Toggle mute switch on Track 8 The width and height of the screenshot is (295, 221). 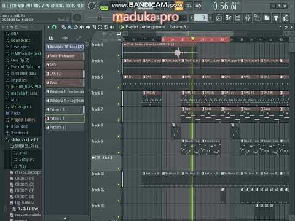(119, 136)
